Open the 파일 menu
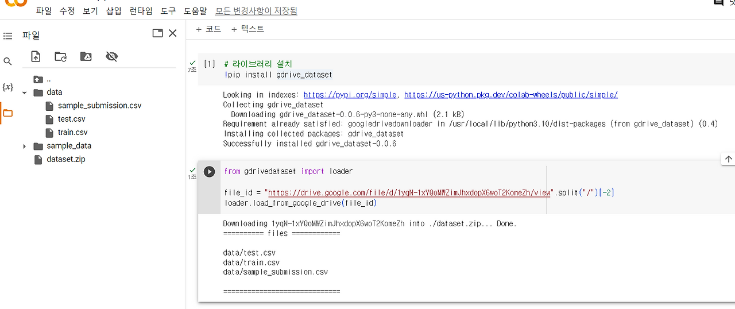Viewport: 735px width, 309px height. pyautogui.click(x=44, y=11)
